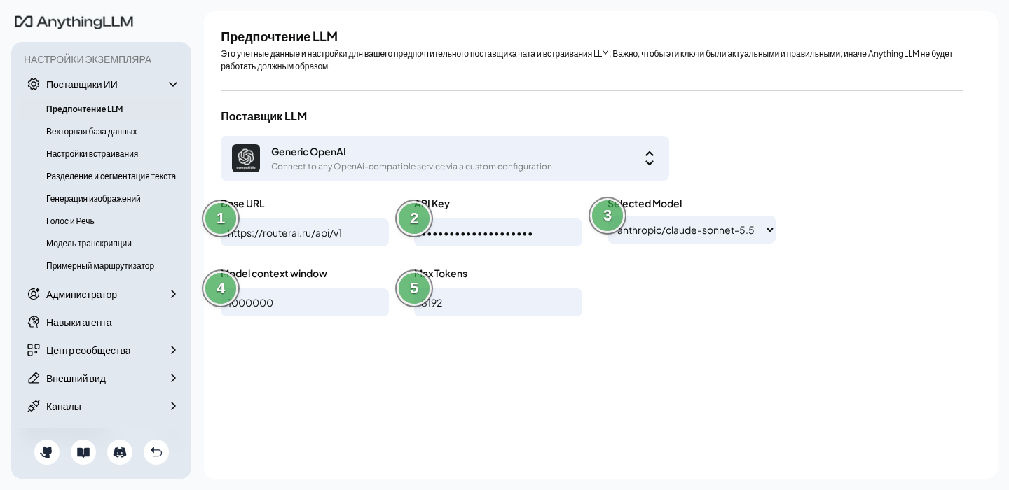This screenshot has width=1009, height=490.
Task: Go to Настройки встраивания
Action: click(x=92, y=154)
